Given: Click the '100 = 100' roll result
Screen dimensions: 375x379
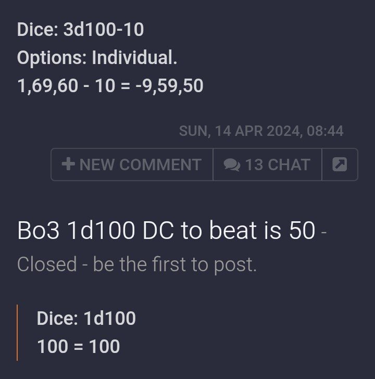Looking at the screenshot, I should coord(78,346).
